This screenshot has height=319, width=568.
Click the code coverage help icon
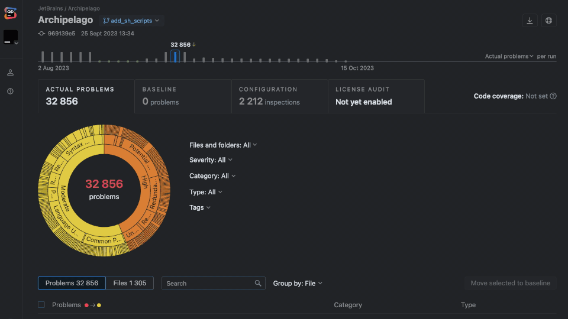click(x=553, y=96)
